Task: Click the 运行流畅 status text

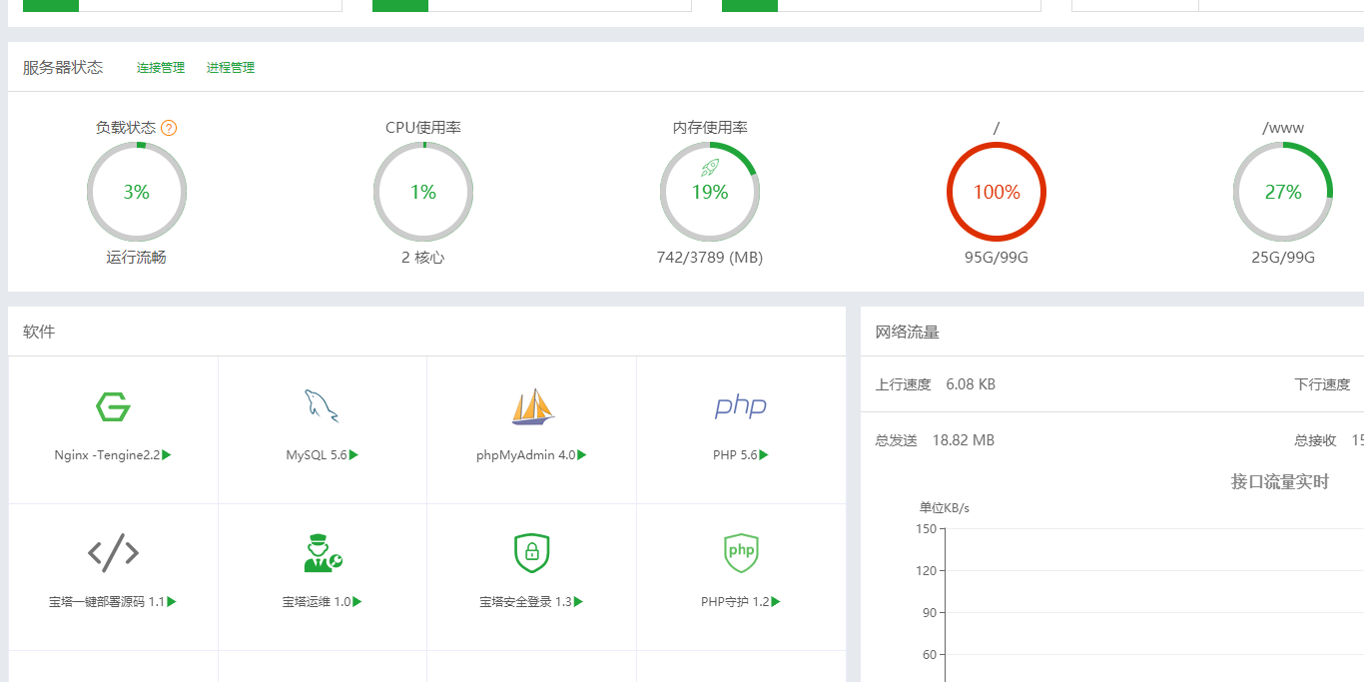Action: point(137,258)
